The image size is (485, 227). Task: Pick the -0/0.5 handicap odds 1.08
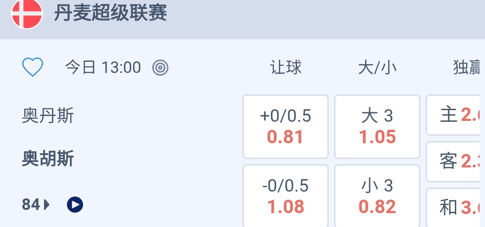286,196
